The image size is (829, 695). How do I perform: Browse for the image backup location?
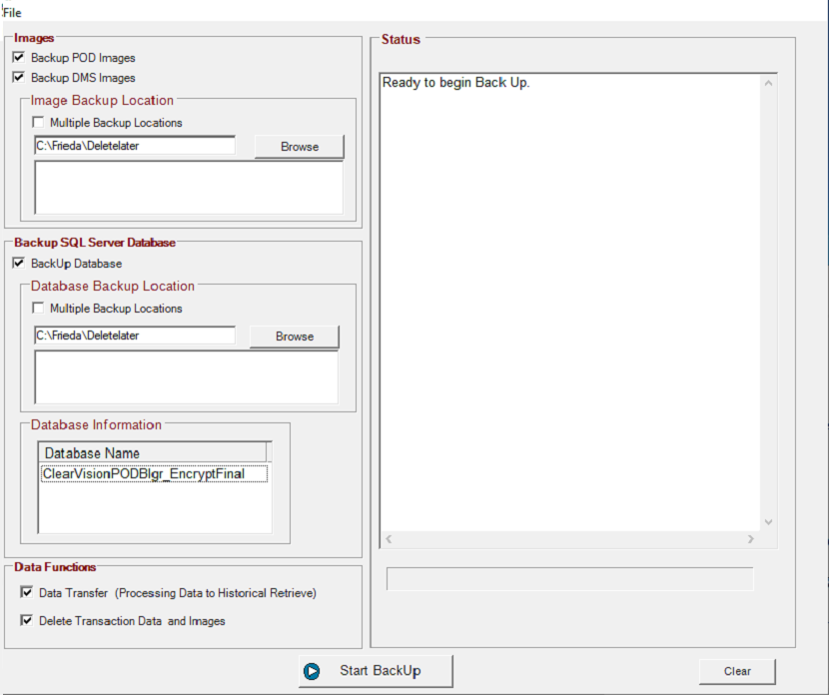(300, 147)
